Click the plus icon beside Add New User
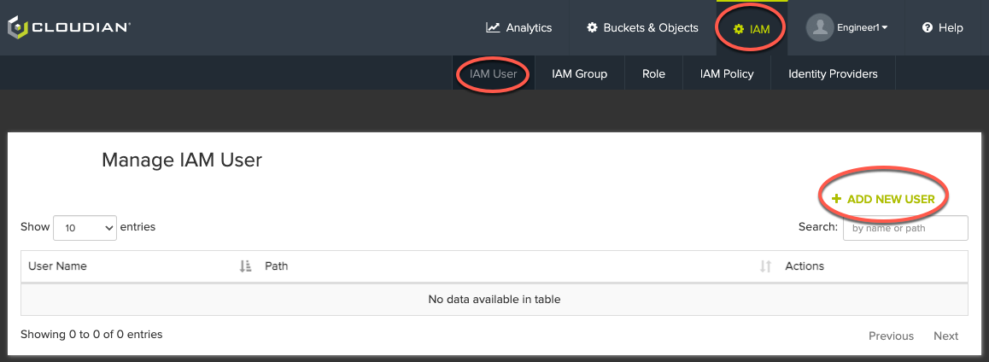989x362 pixels. (x=836, y=199)
